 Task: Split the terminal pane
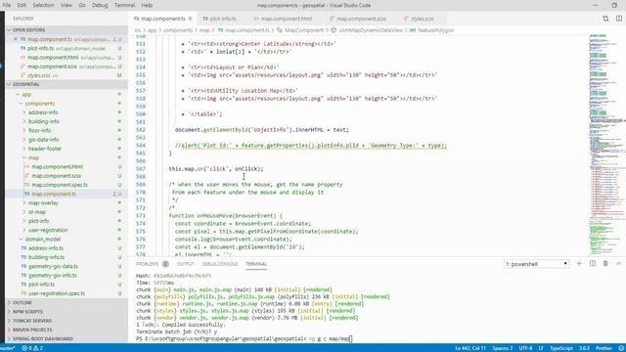[x=593, y=264]
